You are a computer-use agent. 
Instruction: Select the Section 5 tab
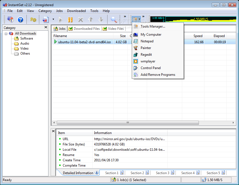[x=216, y=173]
